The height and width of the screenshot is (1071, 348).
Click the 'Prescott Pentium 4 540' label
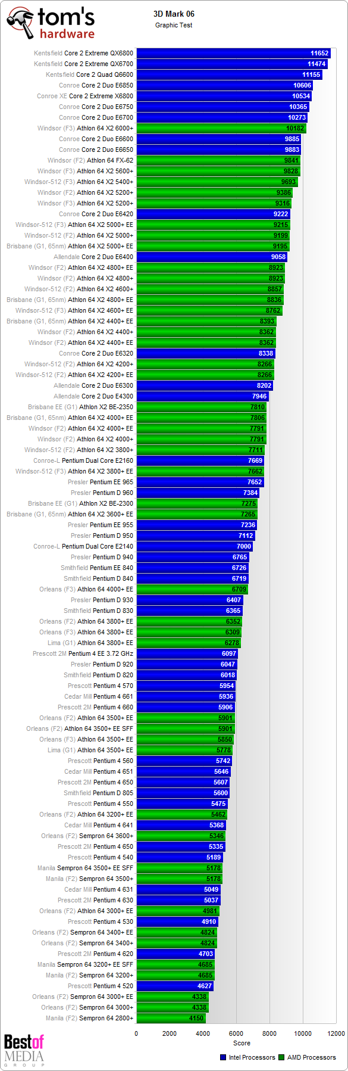(x=101, y=857)
